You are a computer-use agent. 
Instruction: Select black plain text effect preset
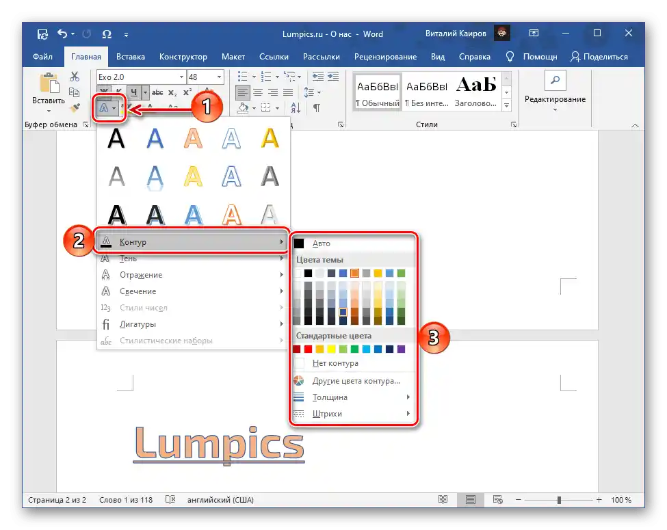click(116, 139)
